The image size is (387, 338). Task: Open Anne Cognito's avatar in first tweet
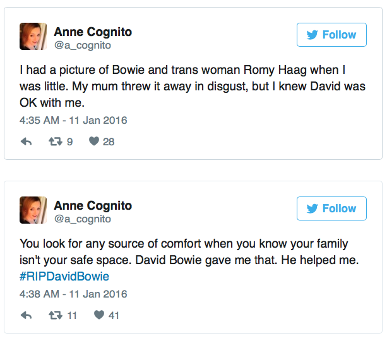pyautogui.click(x=33, y=37)
